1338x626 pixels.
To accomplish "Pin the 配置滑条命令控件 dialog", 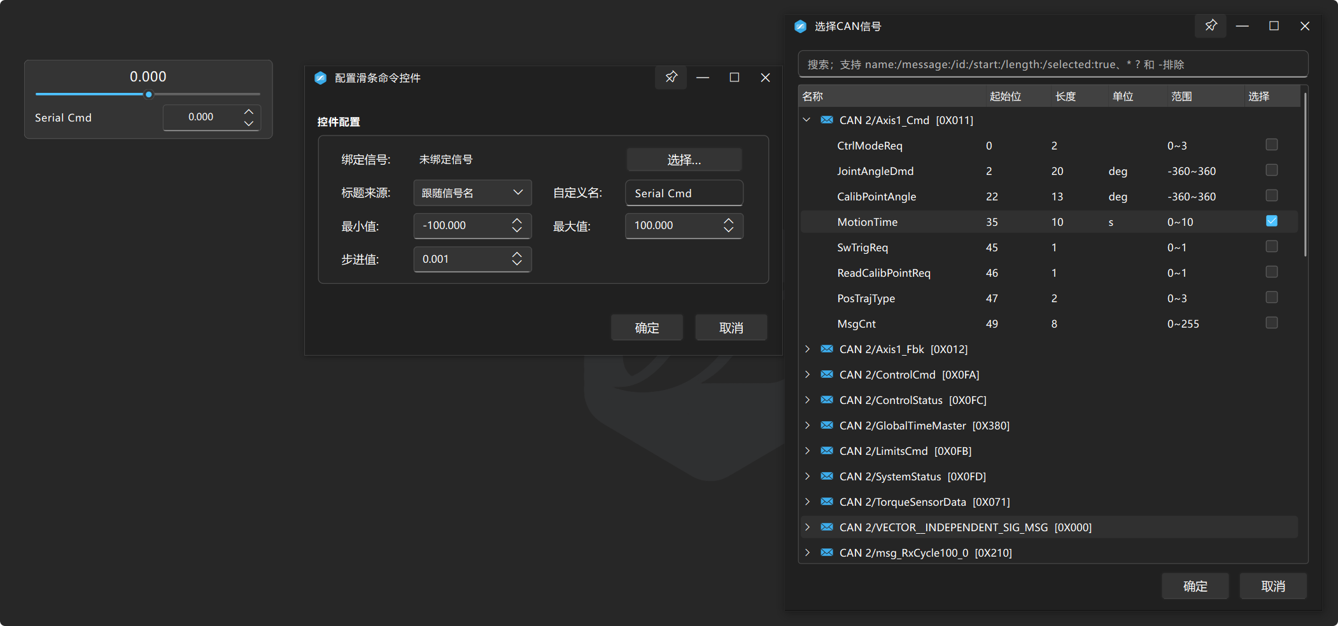I will (x=671, y=78).
